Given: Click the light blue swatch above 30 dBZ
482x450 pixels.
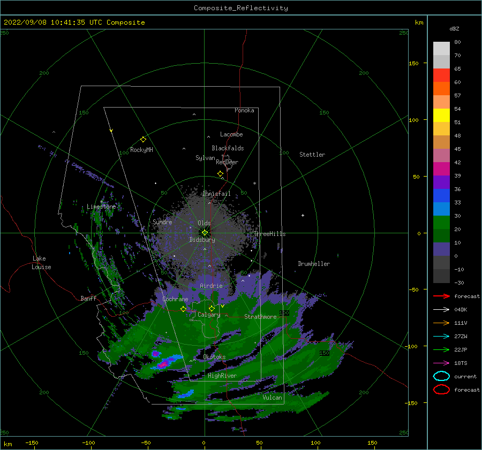Looking at the screenshot, I should (441, 209).
